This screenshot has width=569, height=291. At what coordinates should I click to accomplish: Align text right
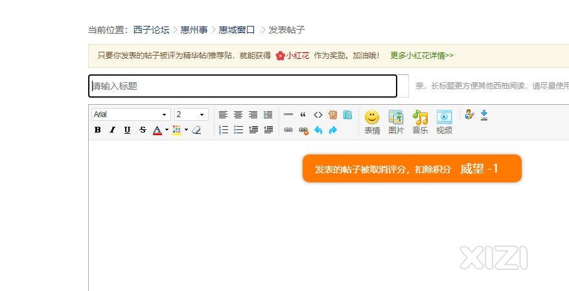253,114
